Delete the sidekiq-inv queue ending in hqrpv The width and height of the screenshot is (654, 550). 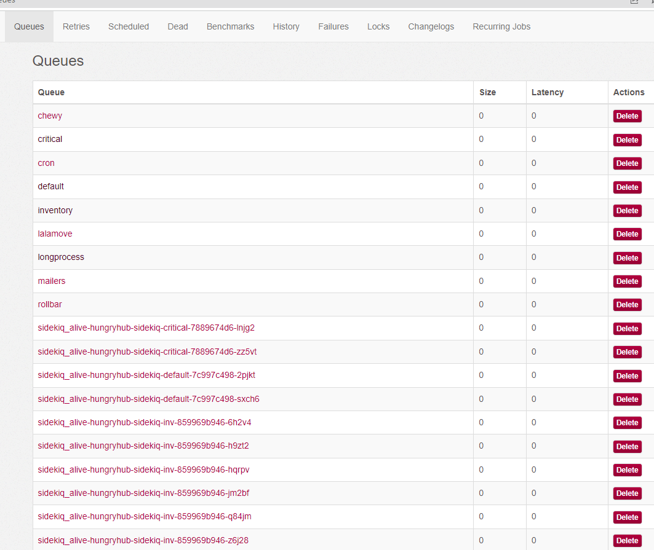tap(627, 470)
